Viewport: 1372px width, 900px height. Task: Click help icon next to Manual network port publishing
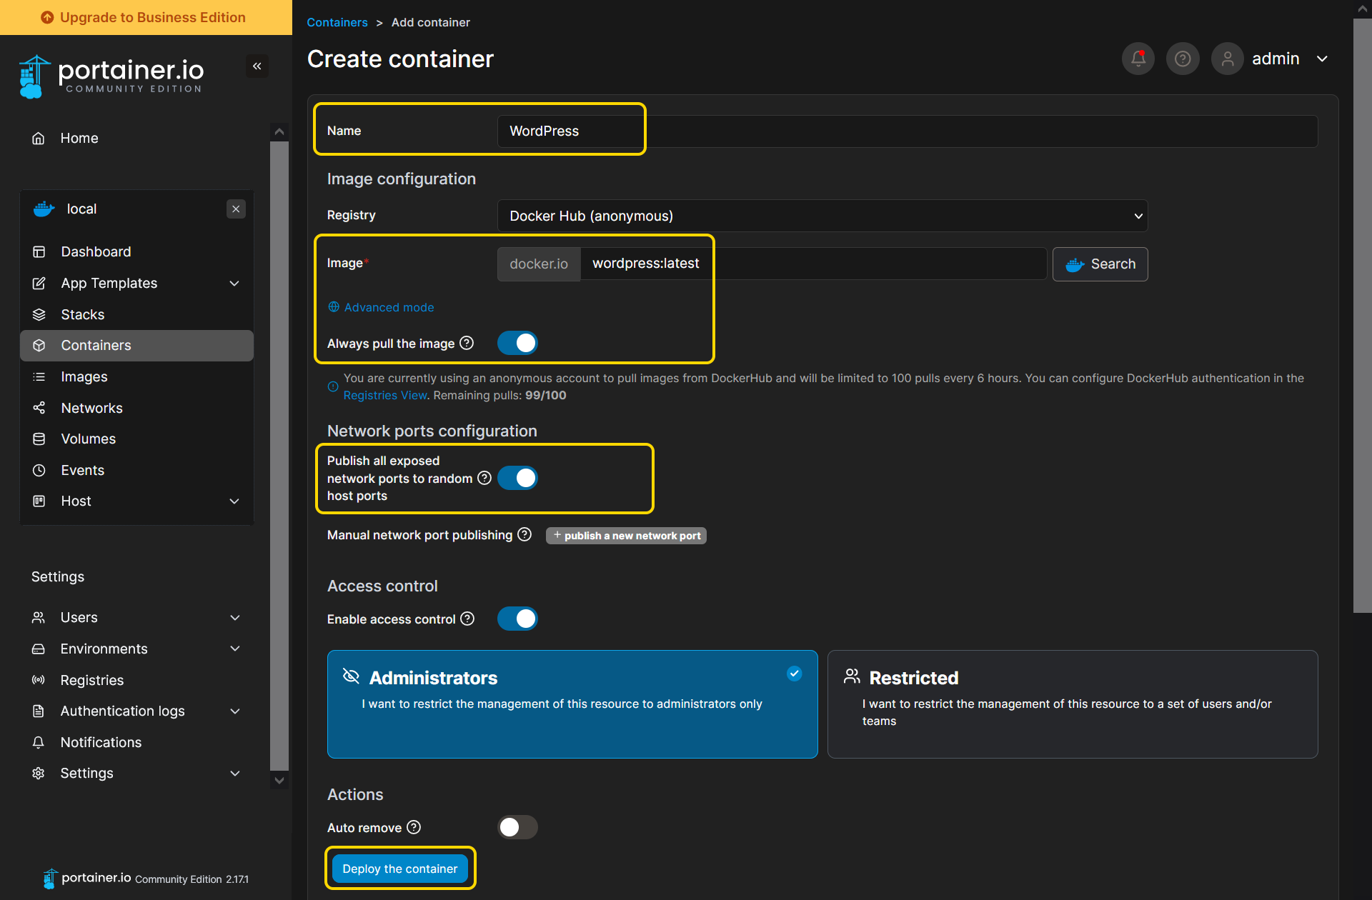525,535
